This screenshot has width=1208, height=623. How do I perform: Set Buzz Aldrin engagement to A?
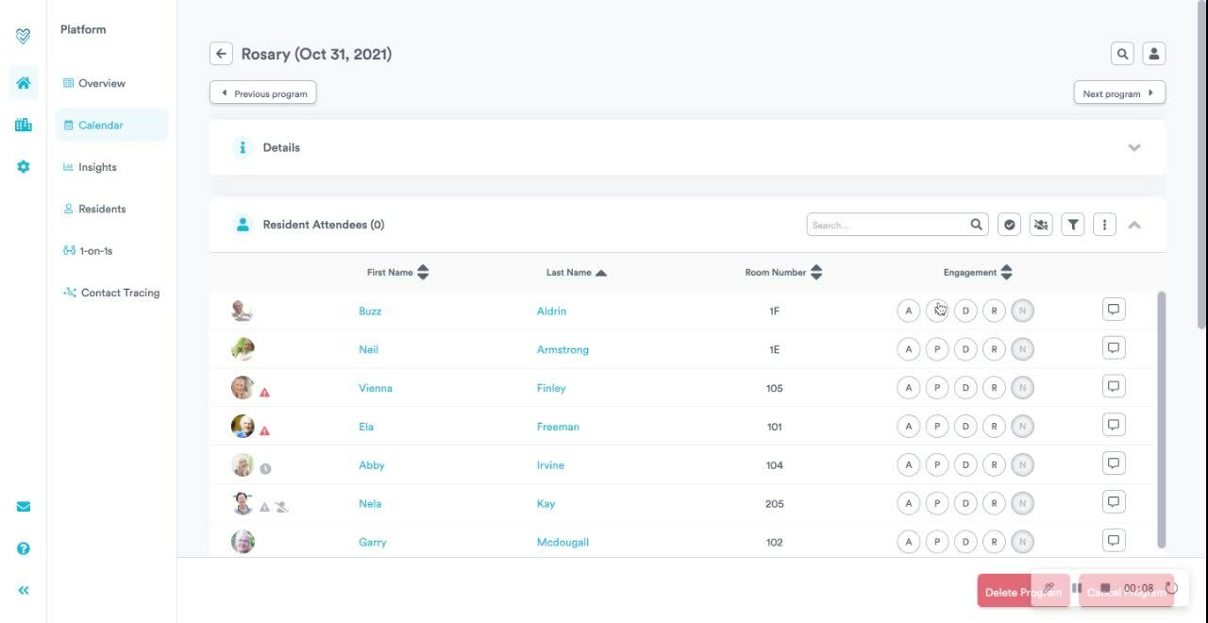coord(908,311)
